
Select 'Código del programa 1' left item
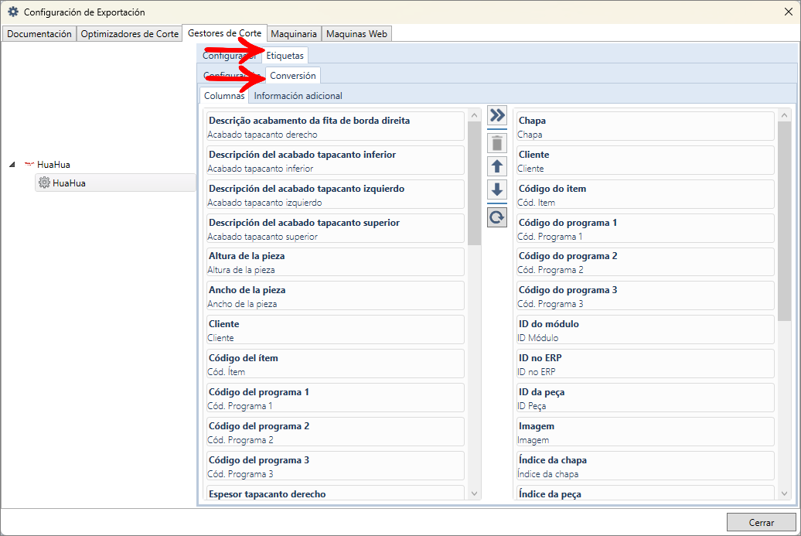335,398
